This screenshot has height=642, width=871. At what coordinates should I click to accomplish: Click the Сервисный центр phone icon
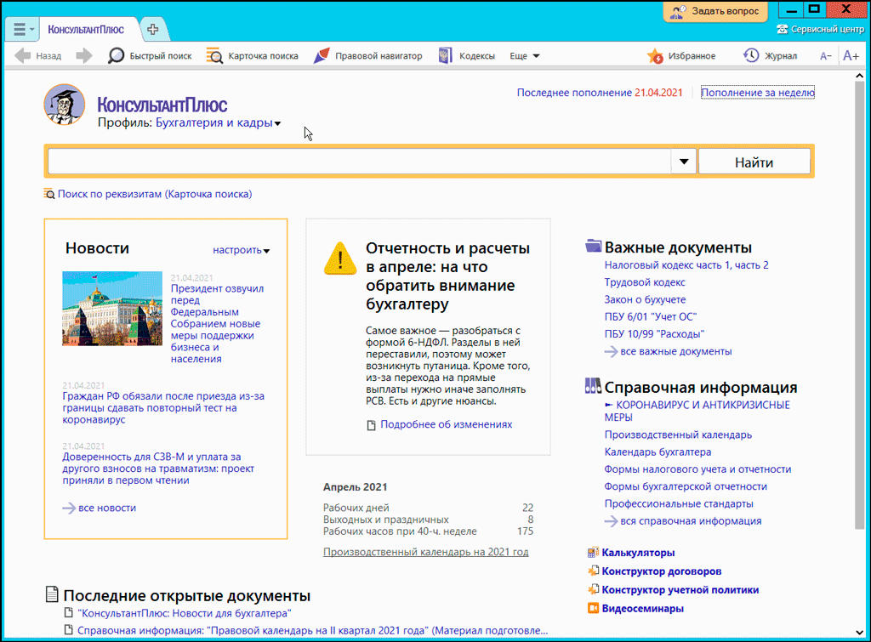(x=783, y=29)
